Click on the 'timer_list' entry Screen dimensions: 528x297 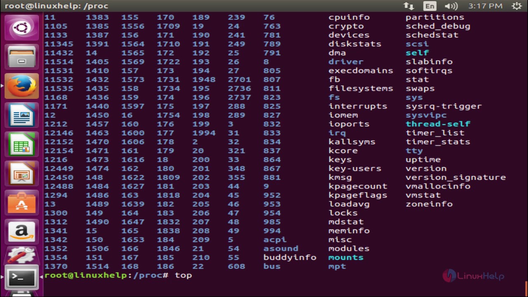coord(435,133)
